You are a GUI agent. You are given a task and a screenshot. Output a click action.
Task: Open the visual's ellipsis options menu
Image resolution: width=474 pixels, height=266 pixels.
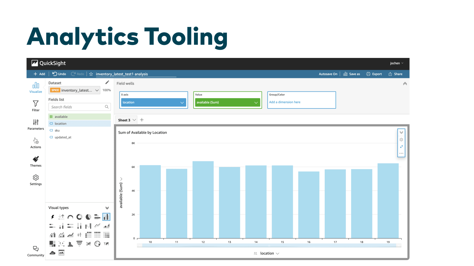pyautogui.click(x=401, y=153)
